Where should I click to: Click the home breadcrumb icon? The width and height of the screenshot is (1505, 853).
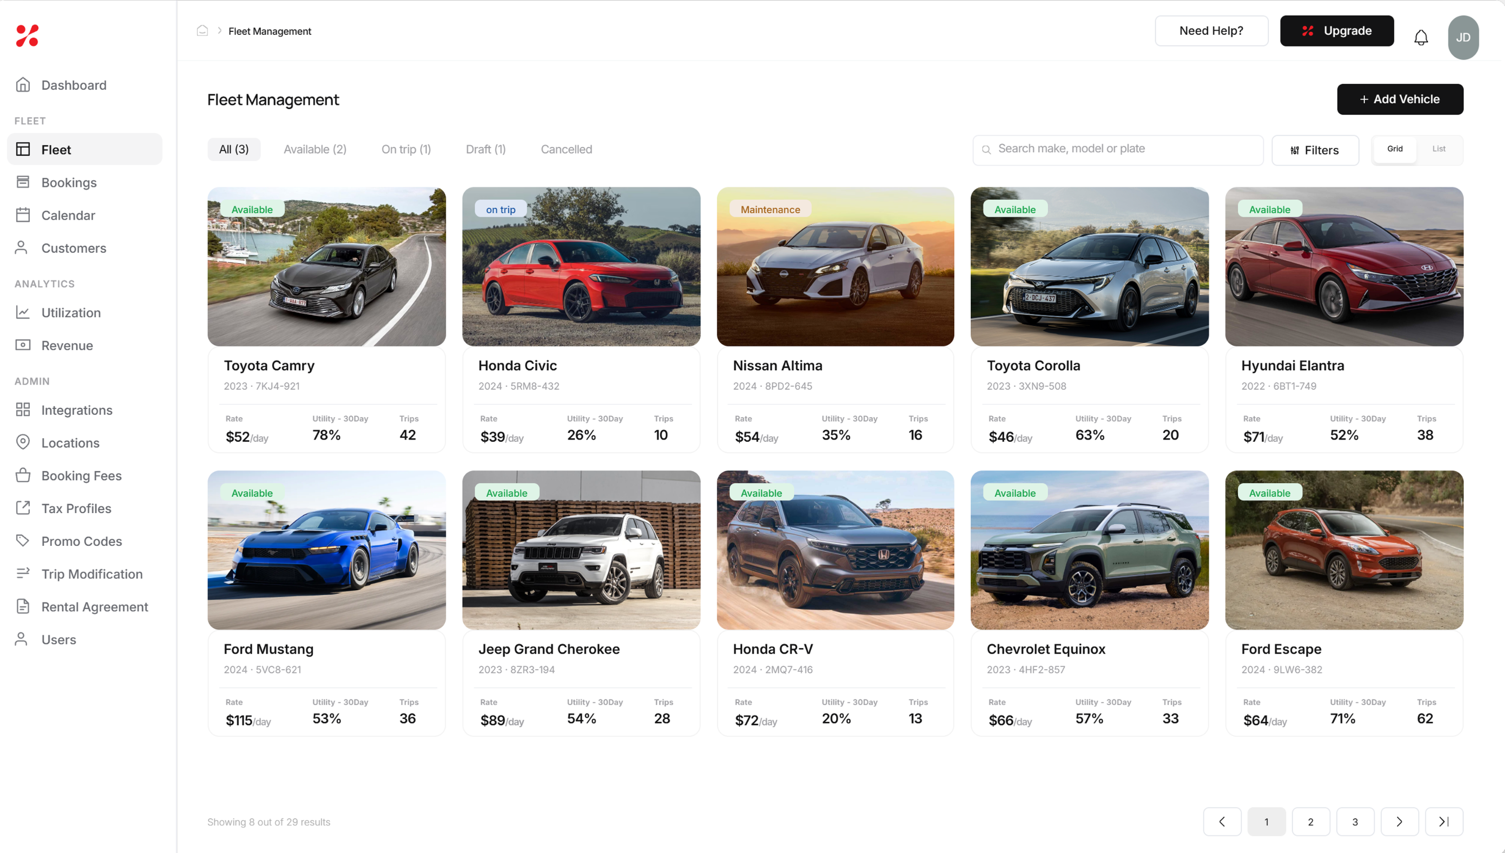(202, 30)
